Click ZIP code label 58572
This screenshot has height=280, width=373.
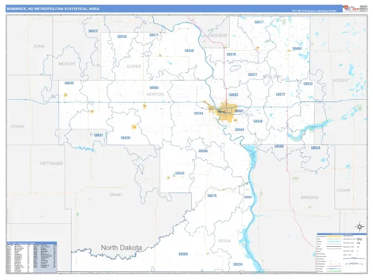(280, 94)
